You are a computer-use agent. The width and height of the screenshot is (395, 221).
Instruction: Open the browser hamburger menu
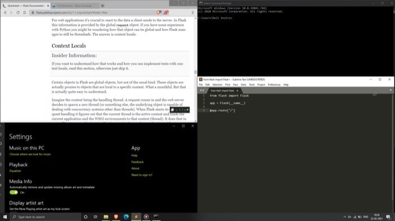coord(193,12)
